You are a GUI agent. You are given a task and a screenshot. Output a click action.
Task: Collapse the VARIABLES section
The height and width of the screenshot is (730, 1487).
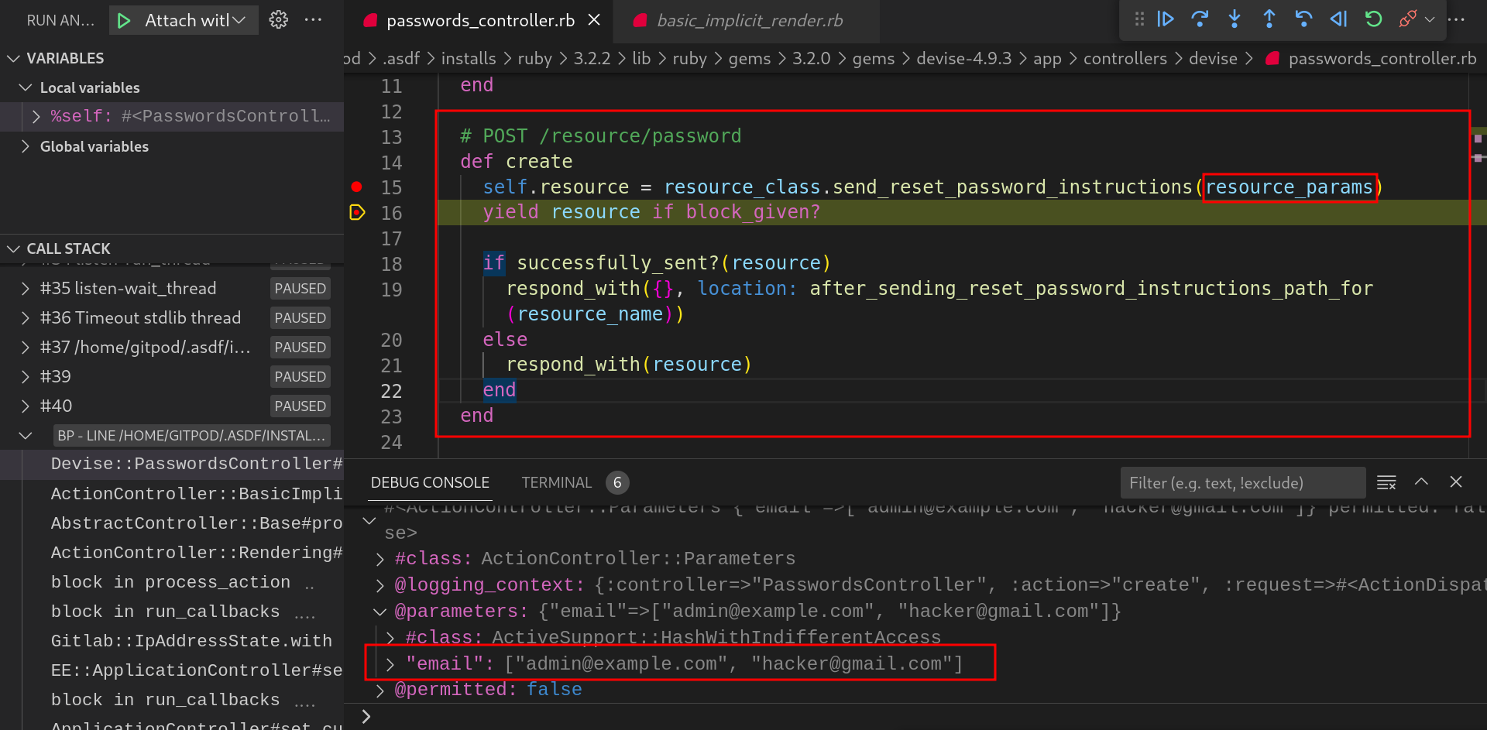point(13,58)
